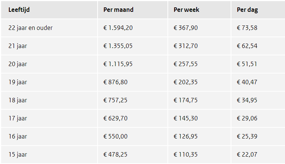Select the '18 jaar' row label
Image resolution: width=285 pixels, height=164 pixels.
point(18,100)
